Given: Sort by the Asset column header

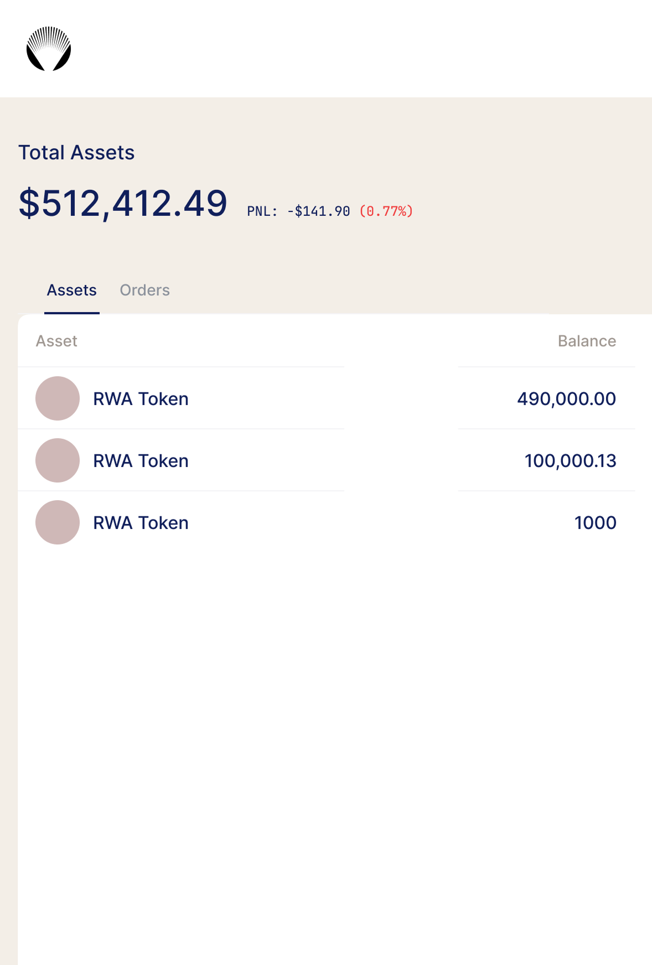Looking at the screenshot, I should (56, 341).
